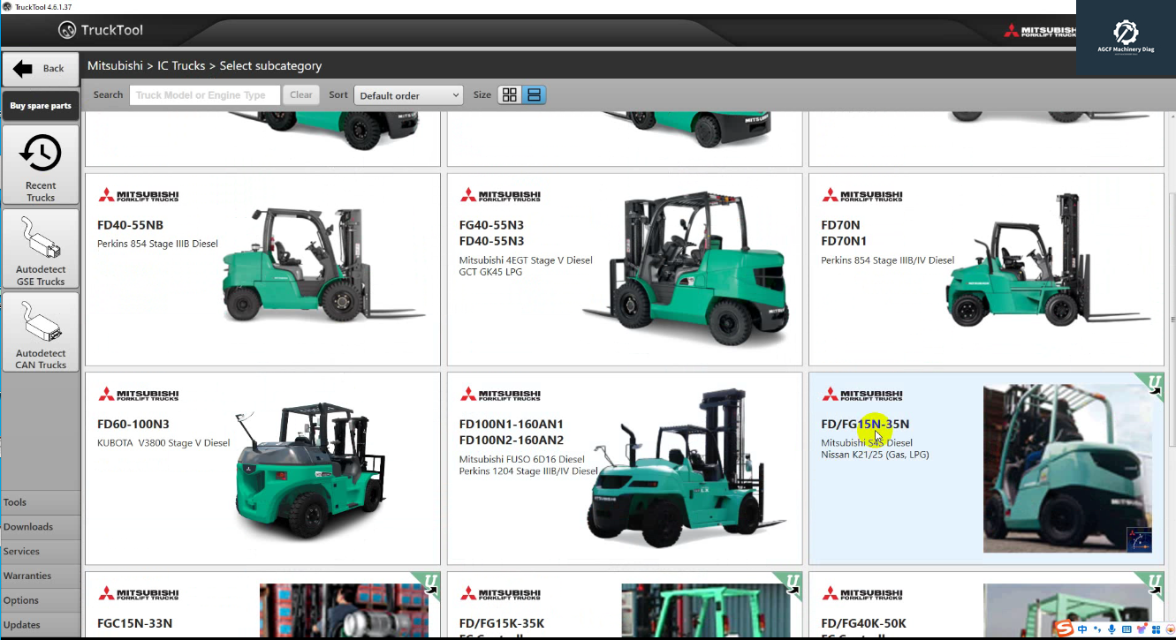
Task: Select the Autodetect GSE Trucks icon
Action: [40, 248]
